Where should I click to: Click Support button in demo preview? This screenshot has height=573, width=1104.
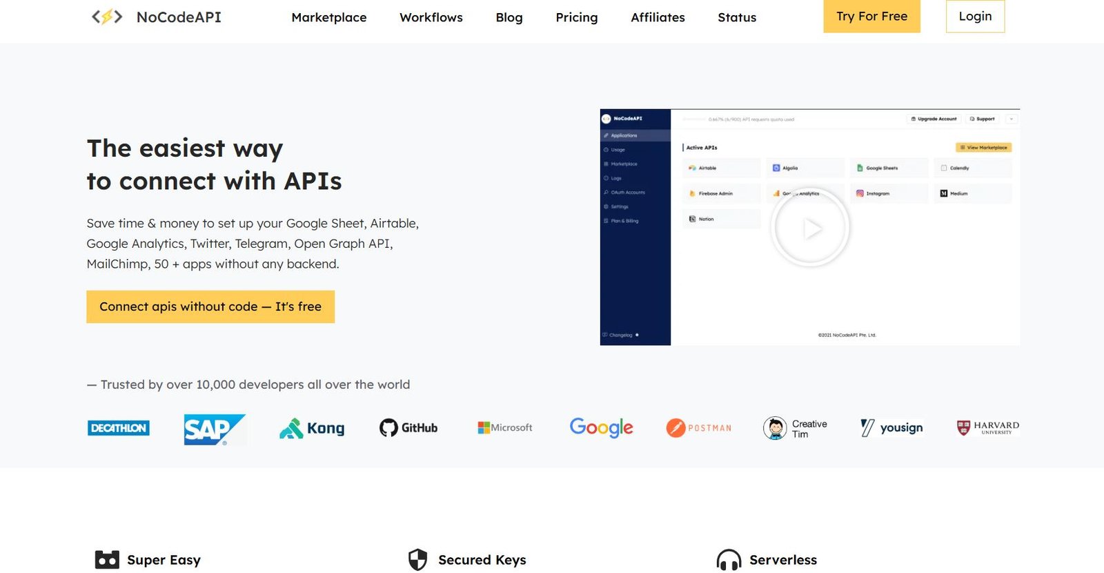(x=983, y=119)
